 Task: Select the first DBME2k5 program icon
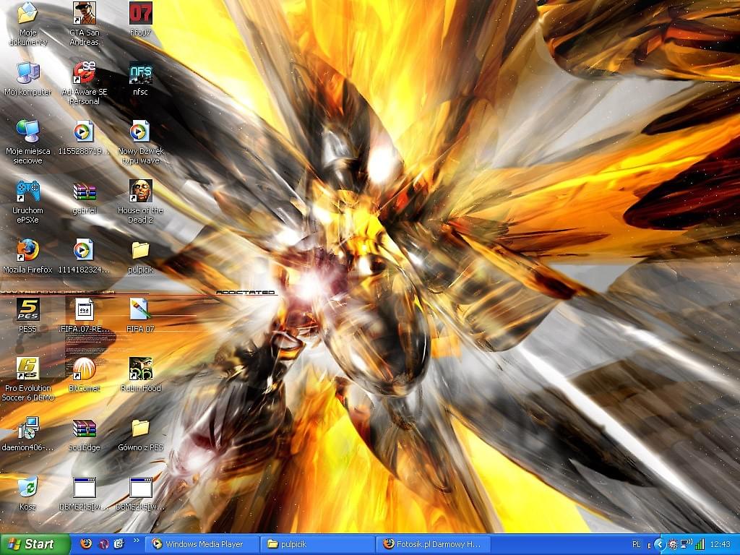click(x=85, y=494)
